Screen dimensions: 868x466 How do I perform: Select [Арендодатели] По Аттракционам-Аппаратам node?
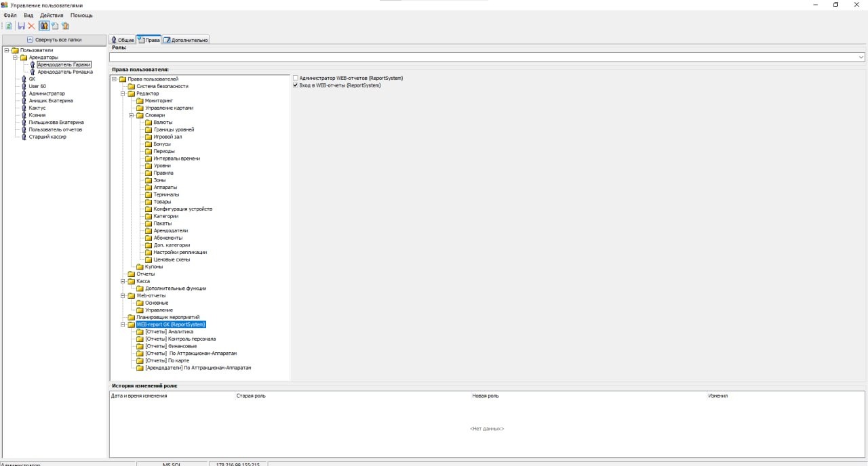pyautogui.click(x=198, y=368)
